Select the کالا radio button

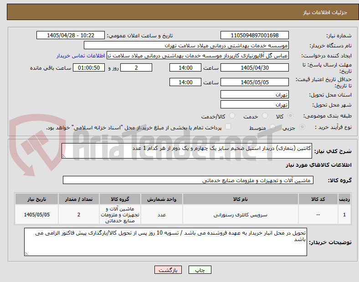[290, 116]
